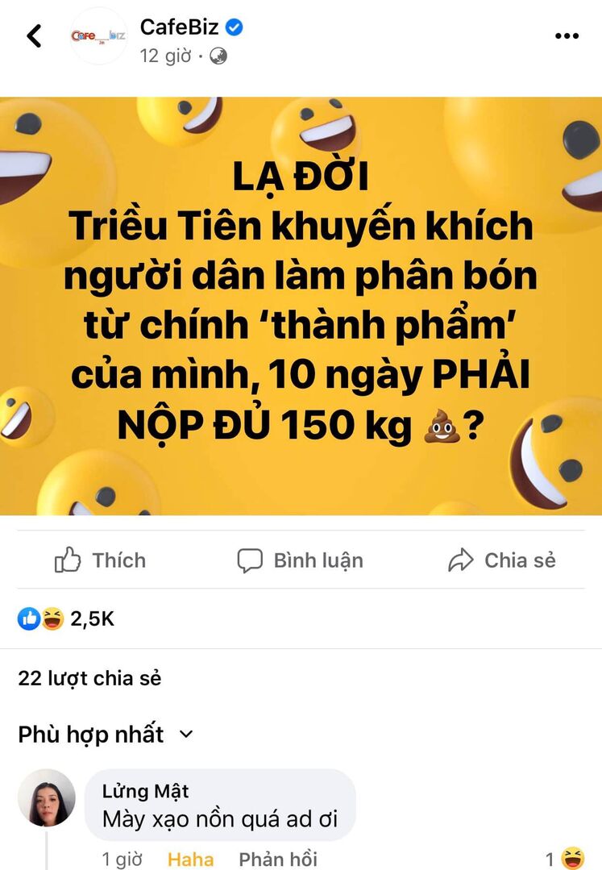The image size is (602, 870).
Task: Open the comment's haha reaction count
Action: 564,859
